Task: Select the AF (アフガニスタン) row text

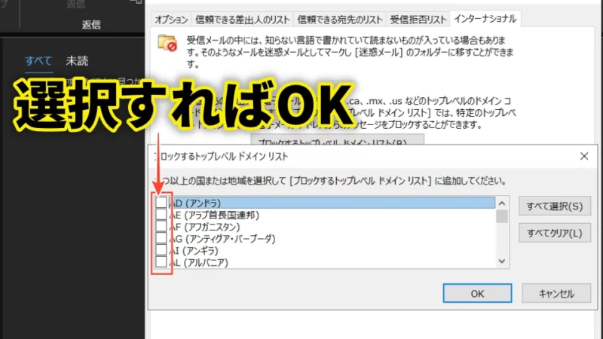Action: 204,227
